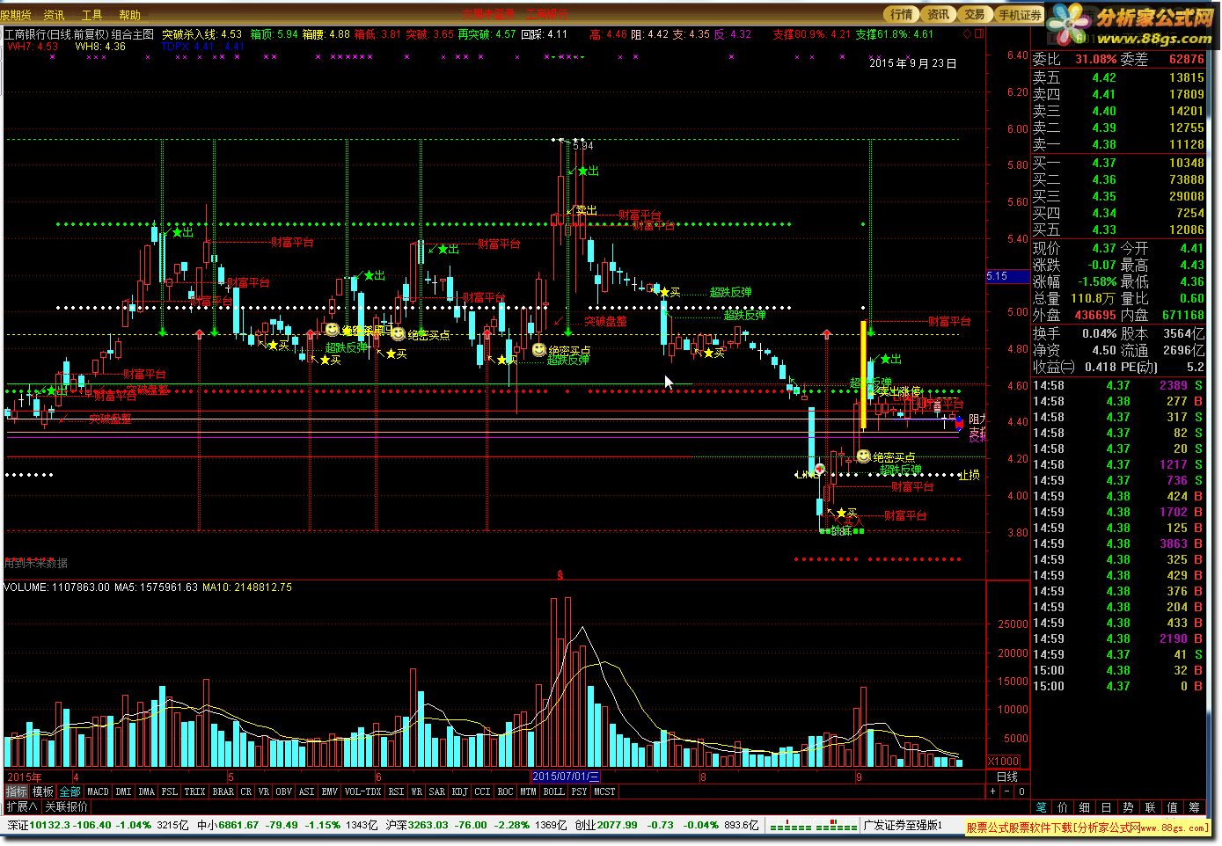Switch to the CR indicator

pos(246,791)
